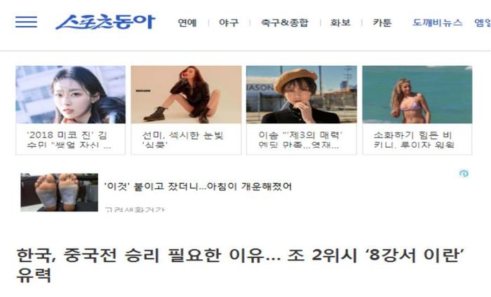The width and height of the screenshot is (491, 297).
Task: Open 선미, 섹시한 눈빛 caption link
Action: [183, 140]
